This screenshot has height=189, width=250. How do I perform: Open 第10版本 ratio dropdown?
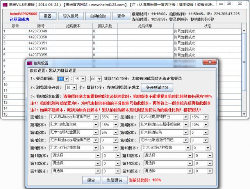tap(202, 148)
